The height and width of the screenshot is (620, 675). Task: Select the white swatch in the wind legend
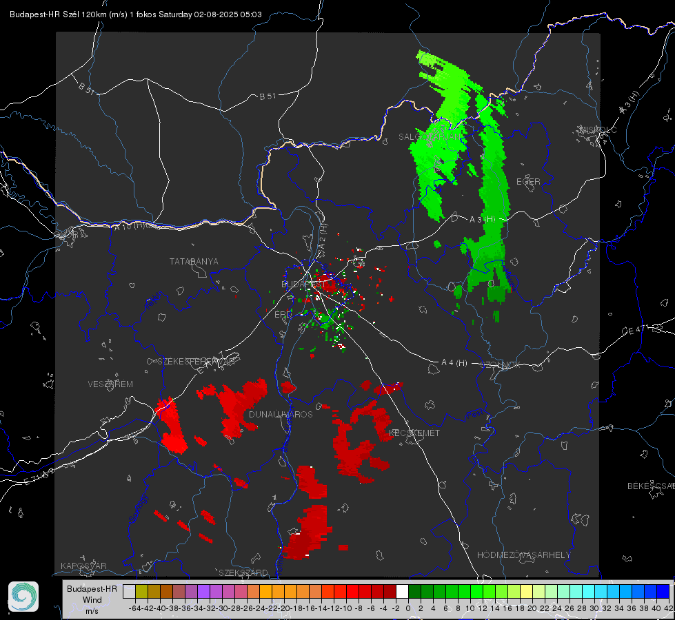(x=402, y=591)
